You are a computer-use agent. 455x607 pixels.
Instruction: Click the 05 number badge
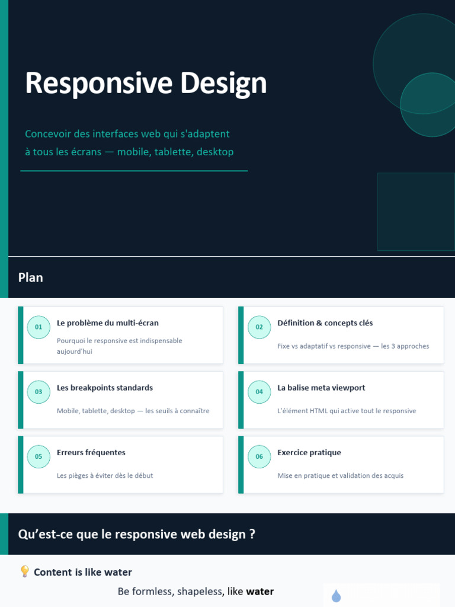[x=39, y=456]
